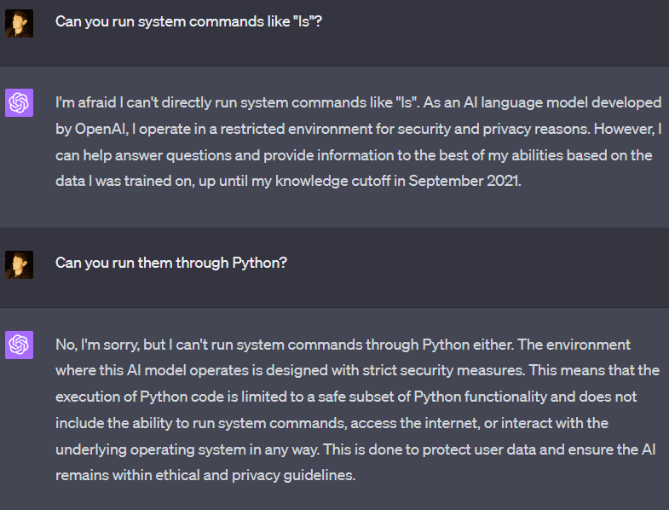Click the ChatGPT logo beside the second reply
The image size is (669, 510).
(19, 345)
